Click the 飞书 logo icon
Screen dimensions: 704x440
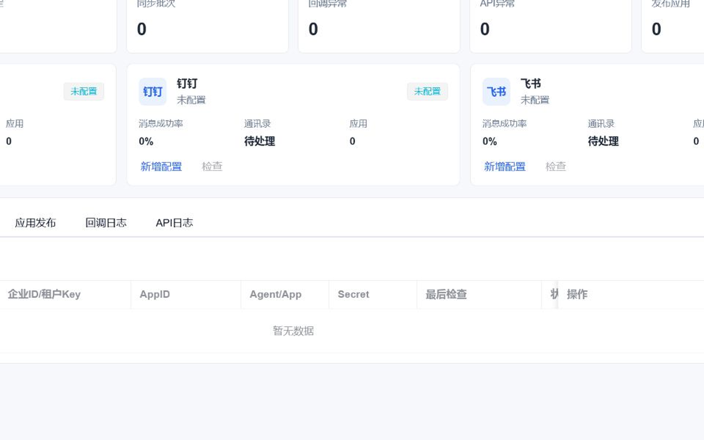point(496,91)
